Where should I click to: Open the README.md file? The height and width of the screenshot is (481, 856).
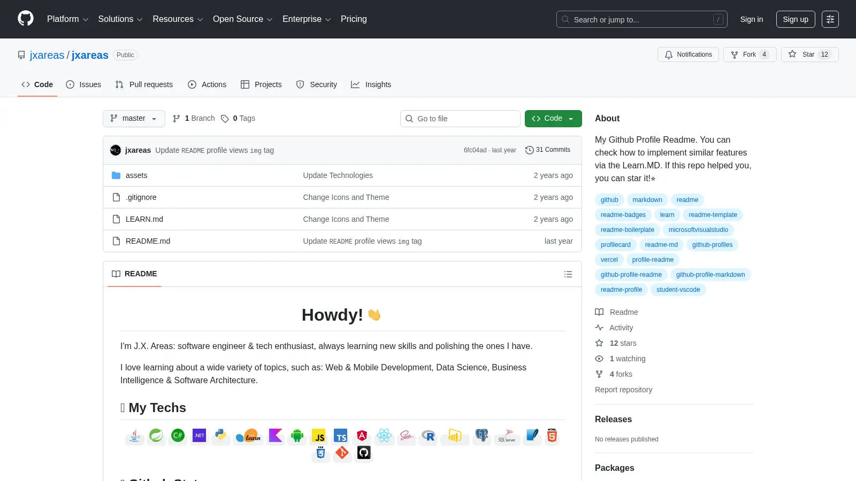pos(148,241)
